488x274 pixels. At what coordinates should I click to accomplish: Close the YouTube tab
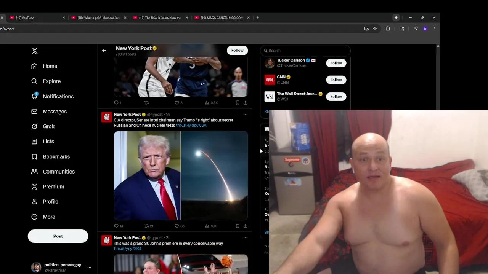63,18
